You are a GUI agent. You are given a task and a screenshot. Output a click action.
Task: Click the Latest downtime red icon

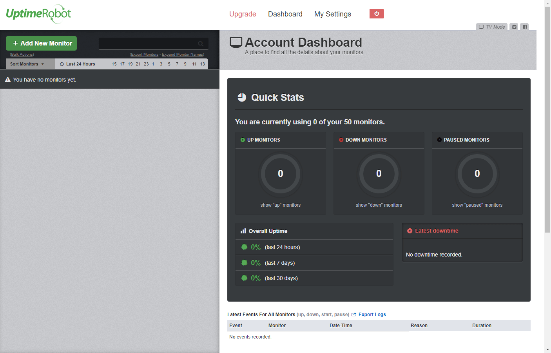[410, 231]
